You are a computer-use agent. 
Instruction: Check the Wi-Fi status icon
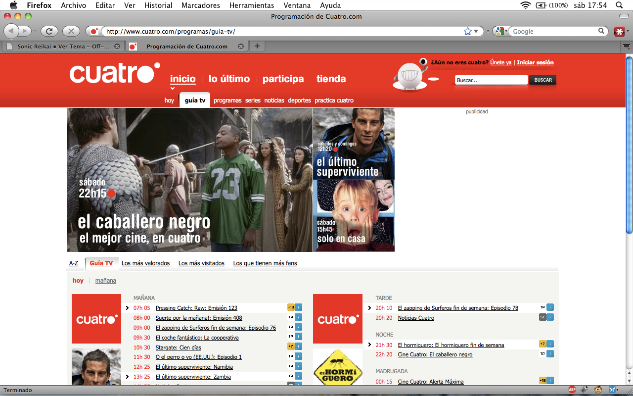[526, 5]
